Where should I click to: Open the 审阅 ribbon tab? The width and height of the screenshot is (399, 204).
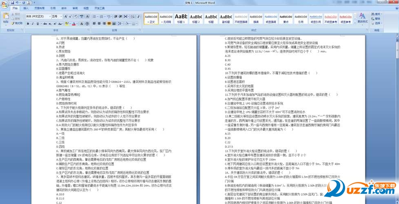click(x=75, y=8)
